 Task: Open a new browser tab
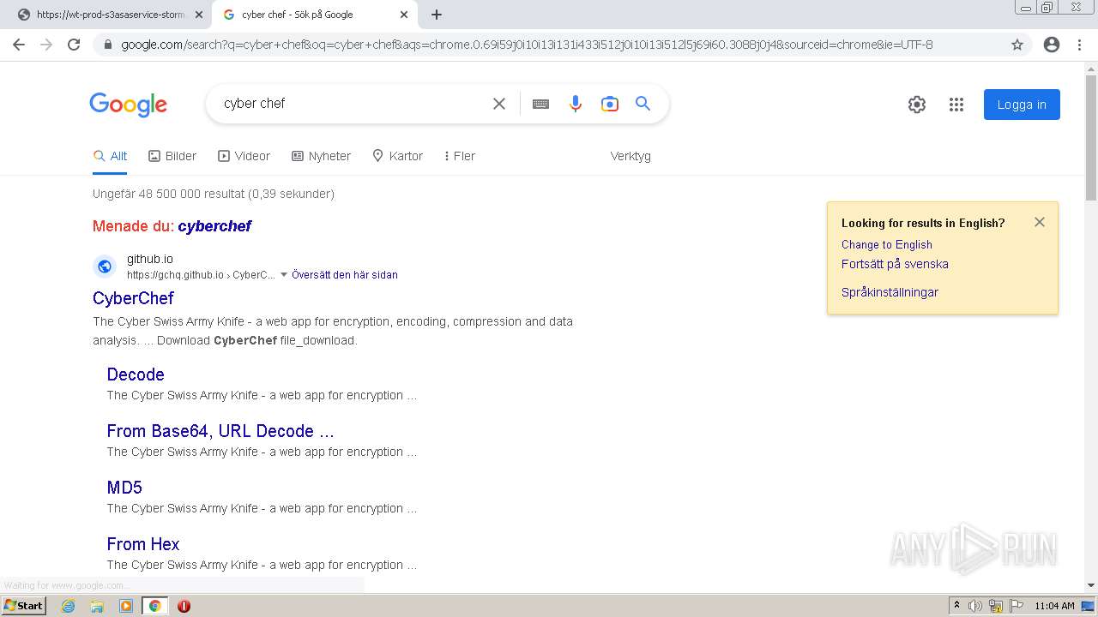point(437,15)
